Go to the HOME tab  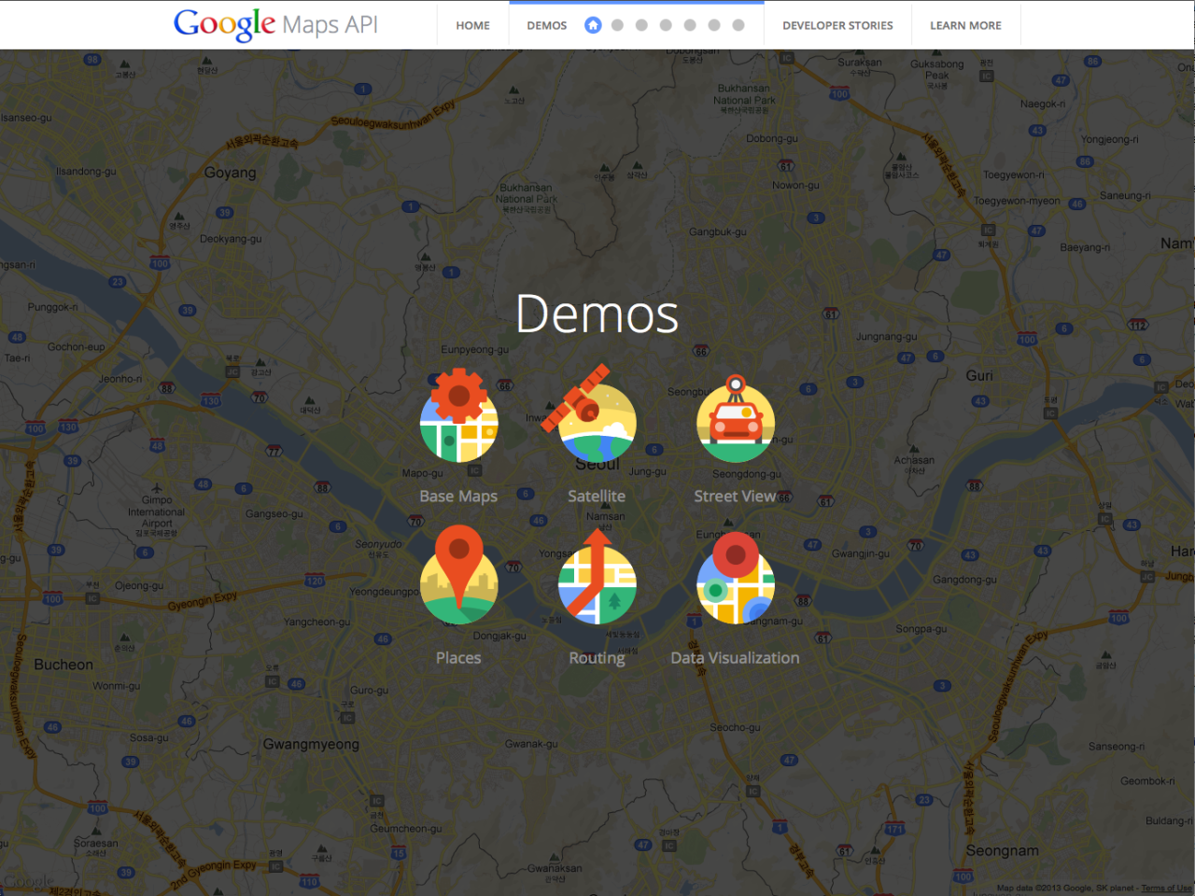click(473, 25)
